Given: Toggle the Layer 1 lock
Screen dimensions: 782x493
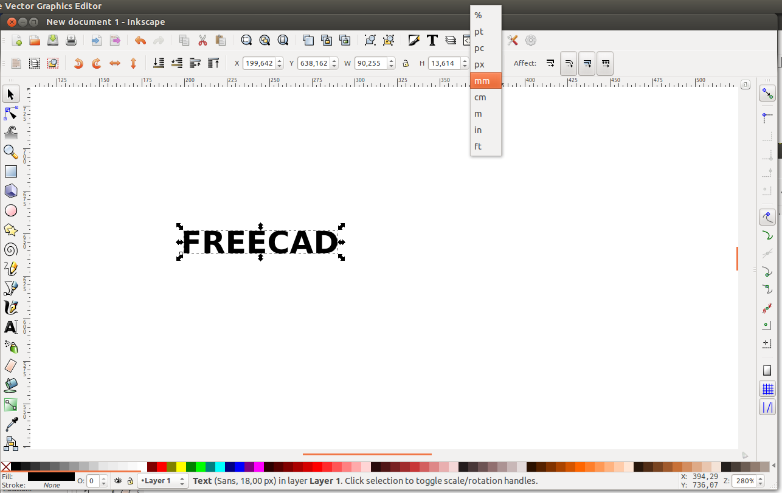Looking at the screenshot, I should [130, 481].
